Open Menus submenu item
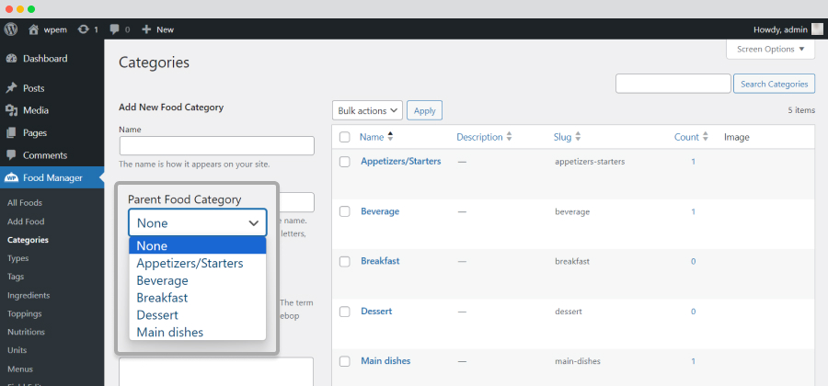The height and width of the screenshot is (386, 828). 20,369
